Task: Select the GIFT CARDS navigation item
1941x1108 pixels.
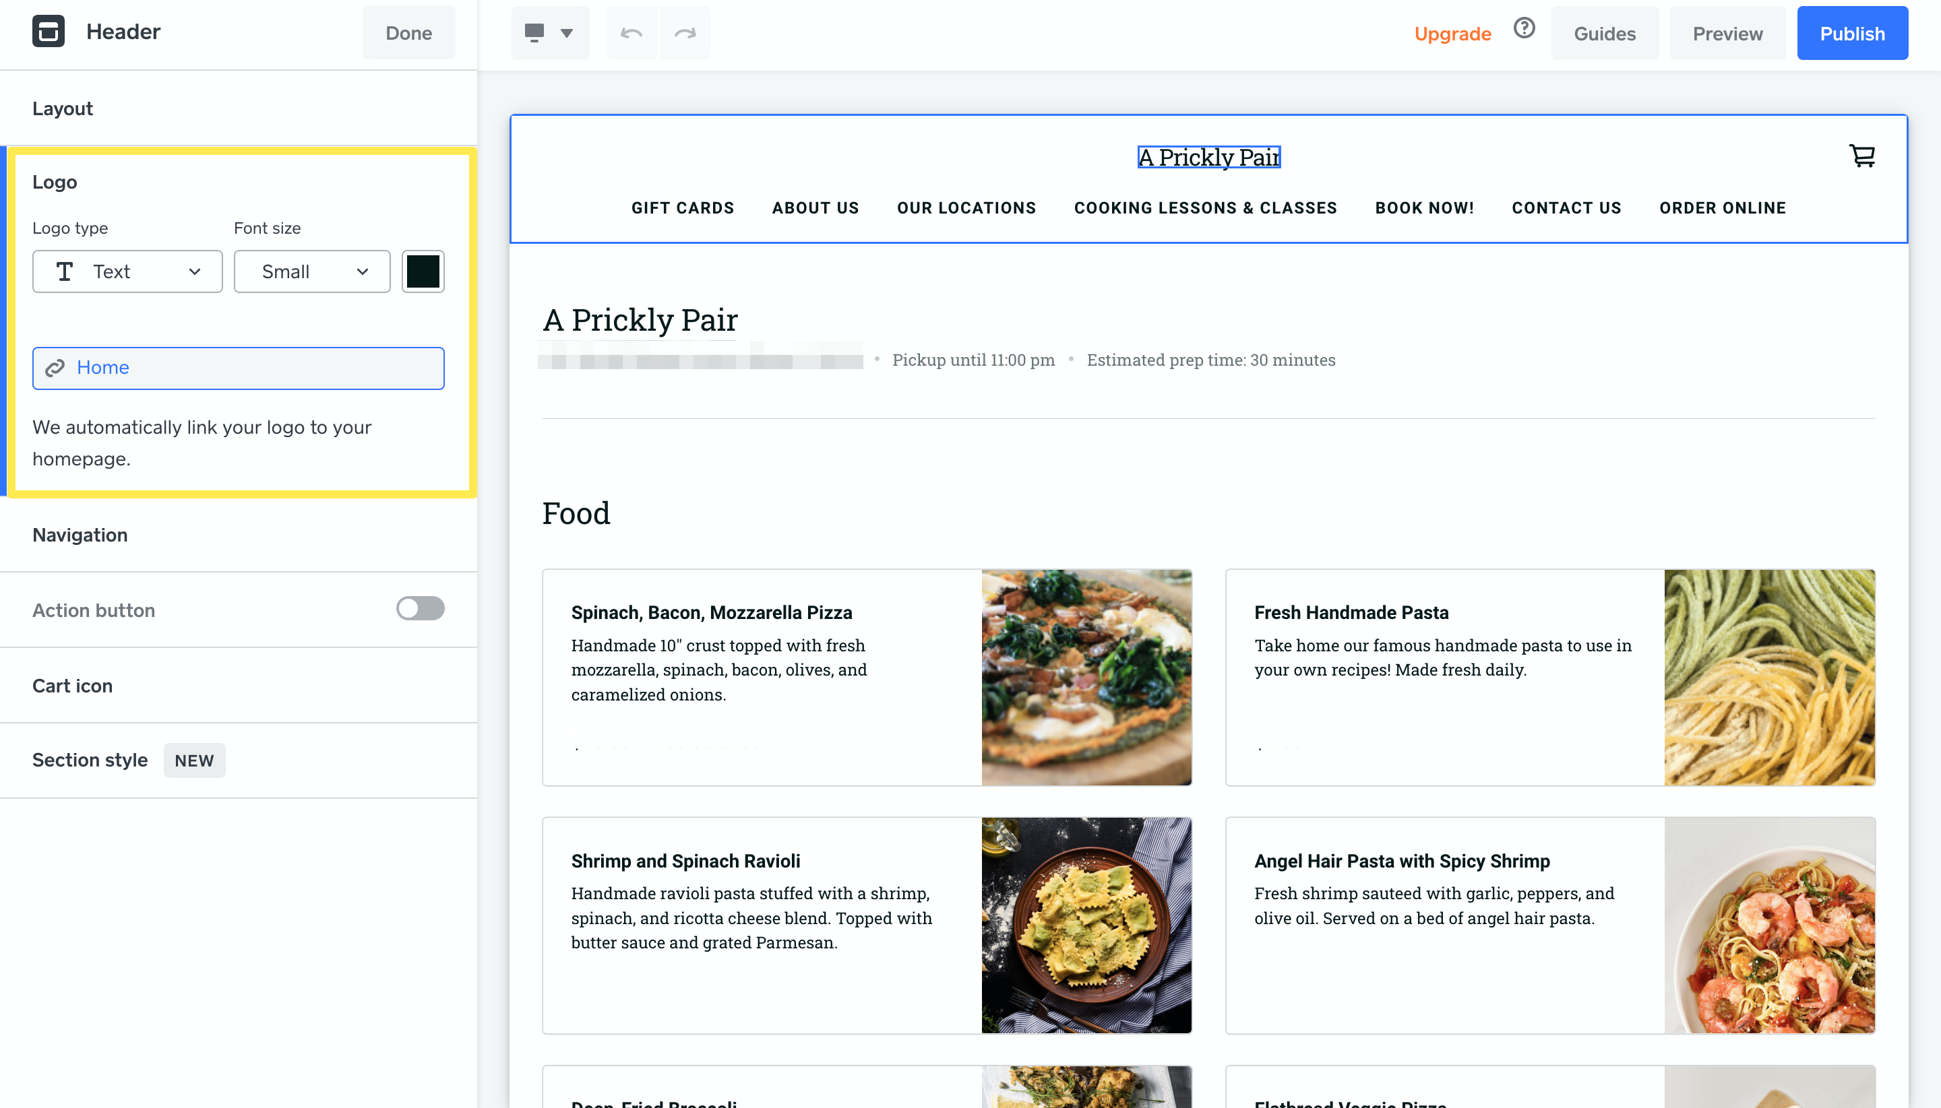Action: [682, 207]
